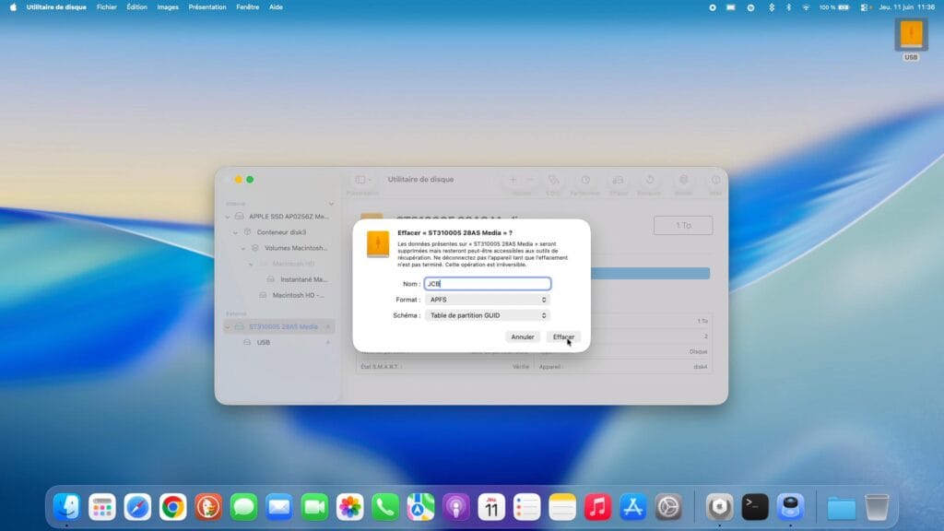Open the Fichier menu
The width and height of the screenshot is (944, 531).
107,7
